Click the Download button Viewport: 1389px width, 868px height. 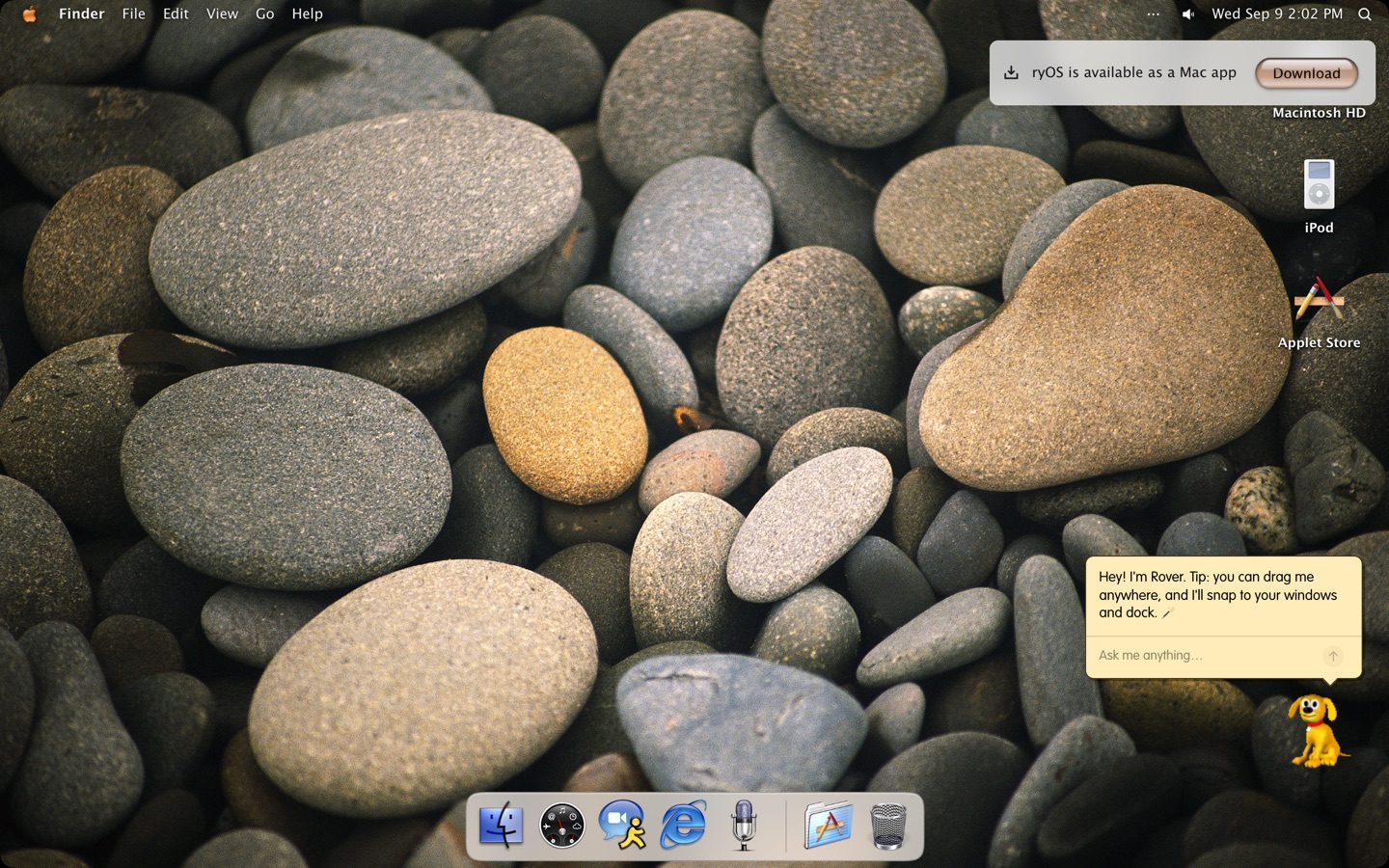pos(1306,73)
